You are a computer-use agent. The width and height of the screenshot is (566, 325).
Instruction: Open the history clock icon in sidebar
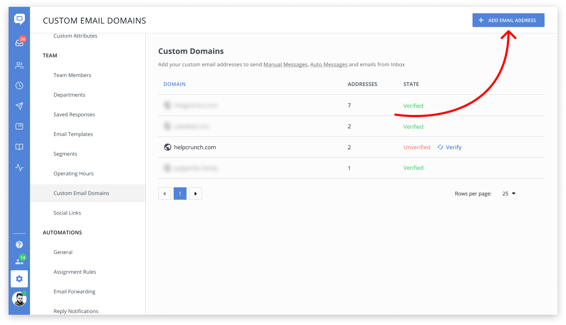pos(19,86)
